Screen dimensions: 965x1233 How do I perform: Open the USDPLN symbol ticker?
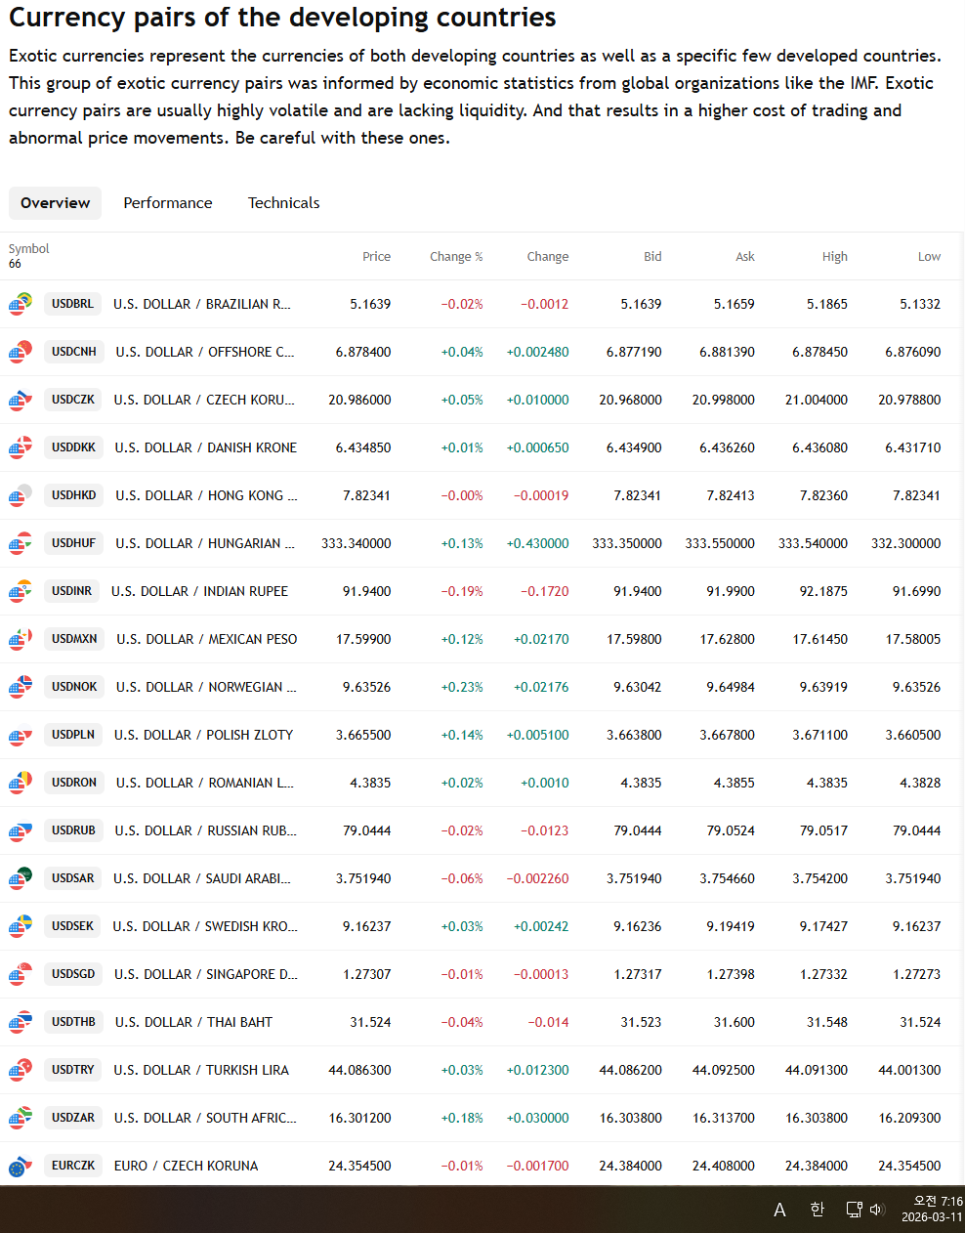(73, 735)
